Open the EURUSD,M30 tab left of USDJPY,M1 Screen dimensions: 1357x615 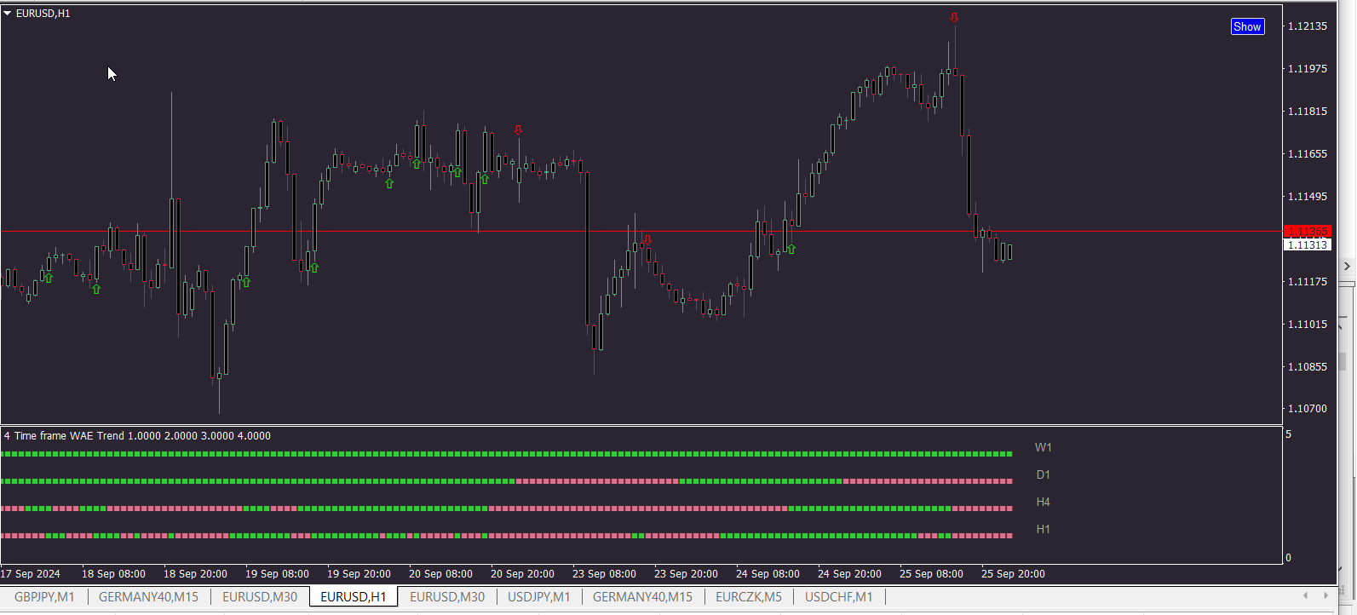[447, 597]
